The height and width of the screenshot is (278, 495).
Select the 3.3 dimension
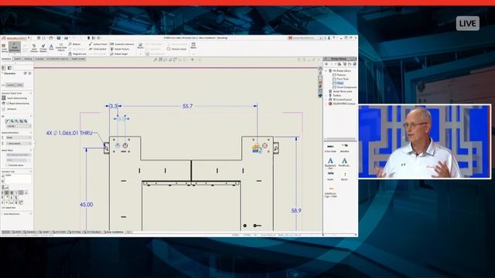[x=114, y=107]
